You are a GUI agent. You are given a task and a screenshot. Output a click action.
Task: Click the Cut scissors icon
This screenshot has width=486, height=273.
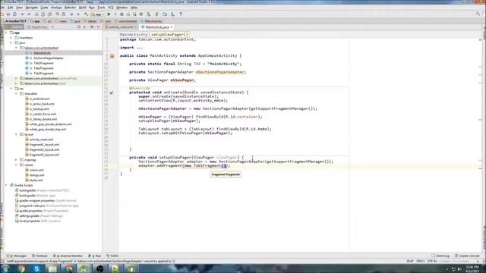(36, 14)
